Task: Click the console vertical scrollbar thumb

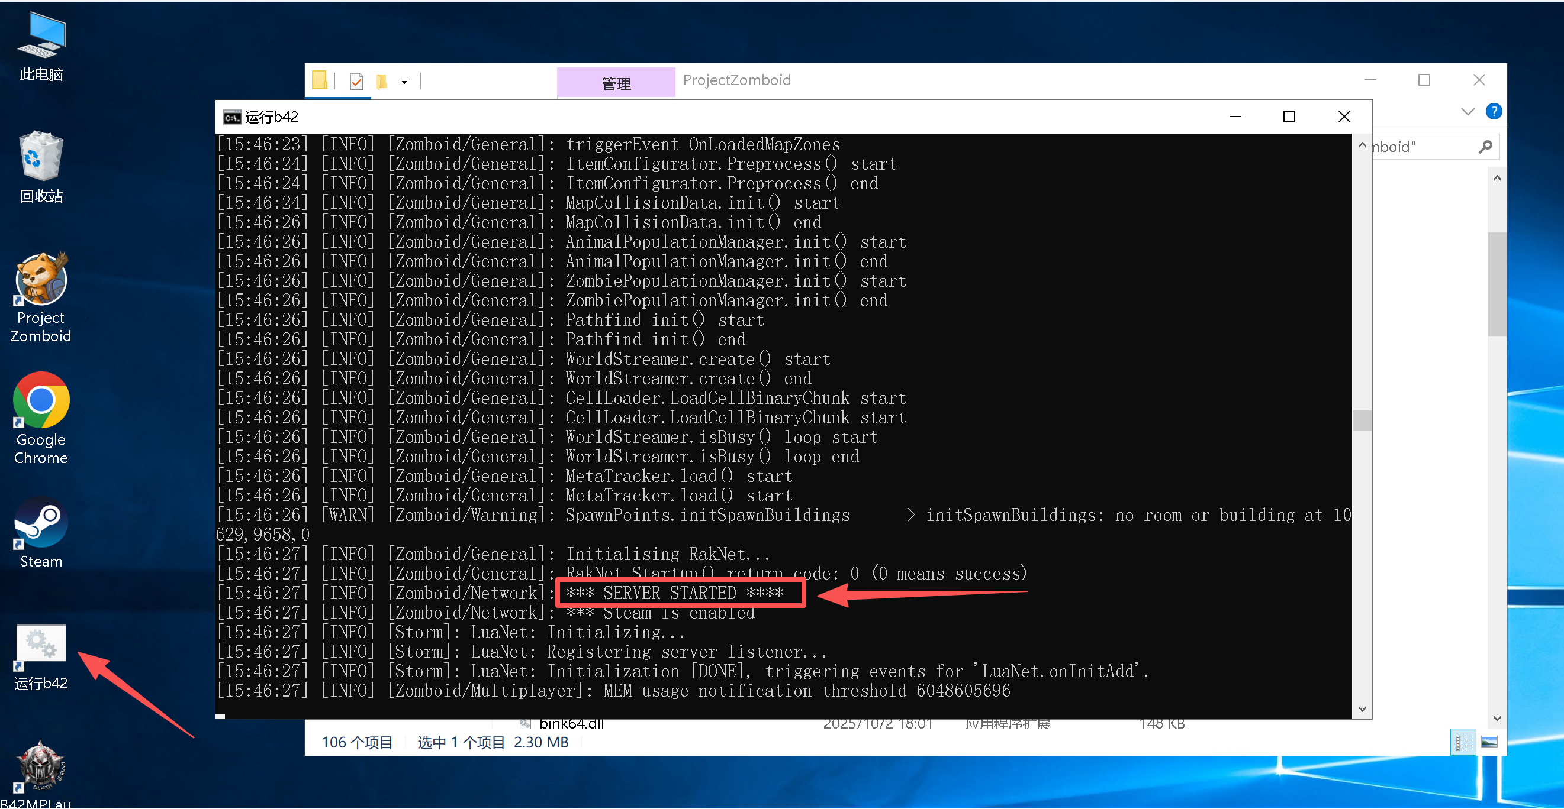Action: 1361,420
